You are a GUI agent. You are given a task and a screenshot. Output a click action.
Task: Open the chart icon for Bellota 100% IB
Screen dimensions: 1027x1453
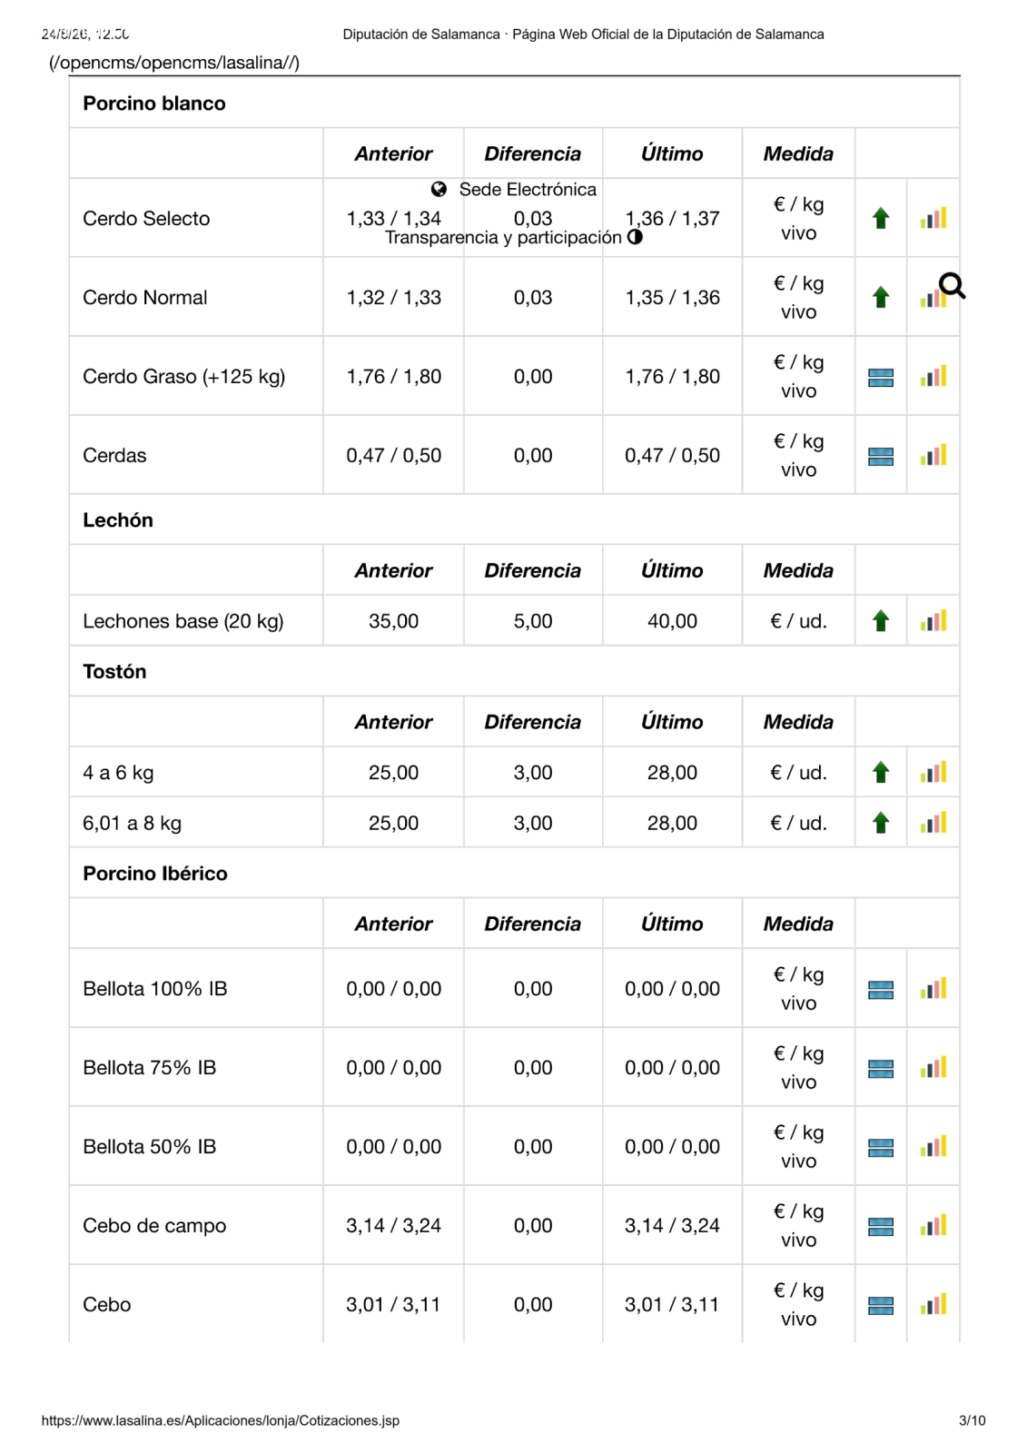pyautogui.click(x=933, y=988)
